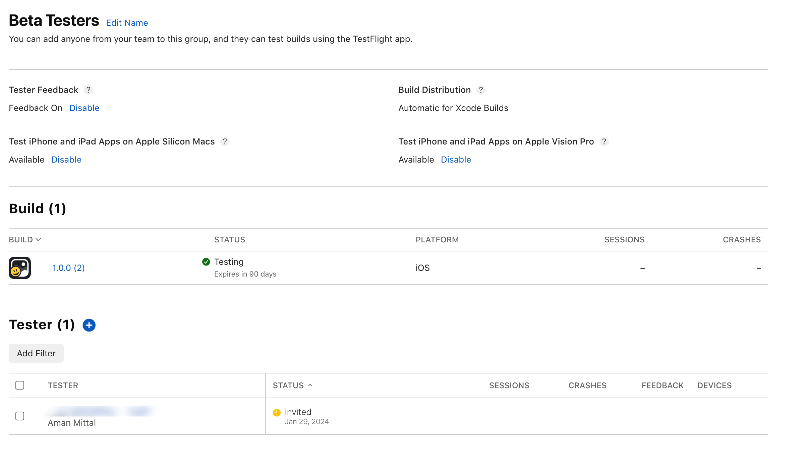Open build 1.0.0 (2) link
806x474 pixels.
tap(68, 268)
